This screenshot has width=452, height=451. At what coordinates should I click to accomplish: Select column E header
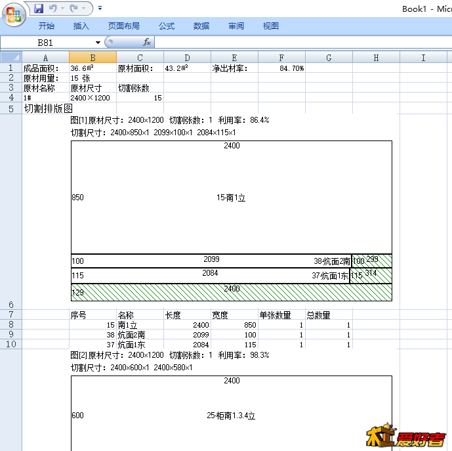point(234,57)
